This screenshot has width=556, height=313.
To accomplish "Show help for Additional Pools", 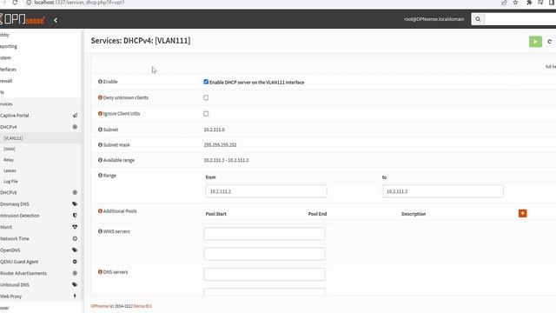I will 100,211.
